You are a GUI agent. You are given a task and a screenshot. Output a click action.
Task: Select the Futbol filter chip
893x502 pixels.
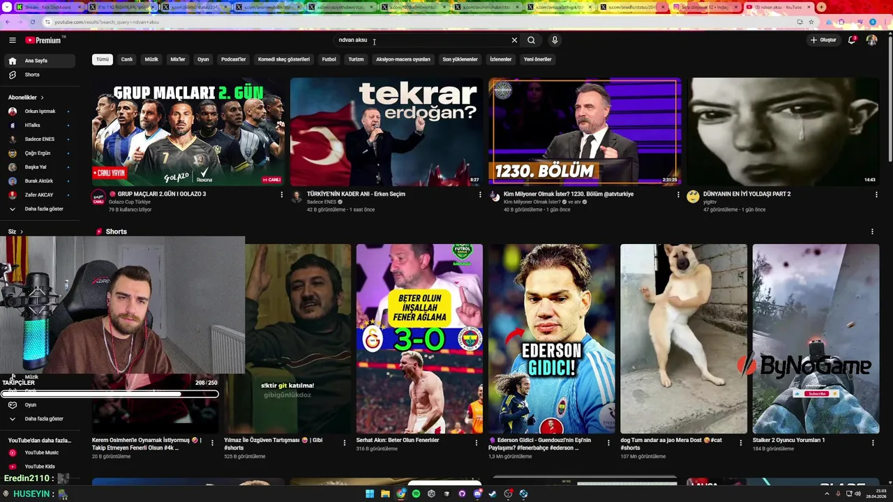click(329, 59)
